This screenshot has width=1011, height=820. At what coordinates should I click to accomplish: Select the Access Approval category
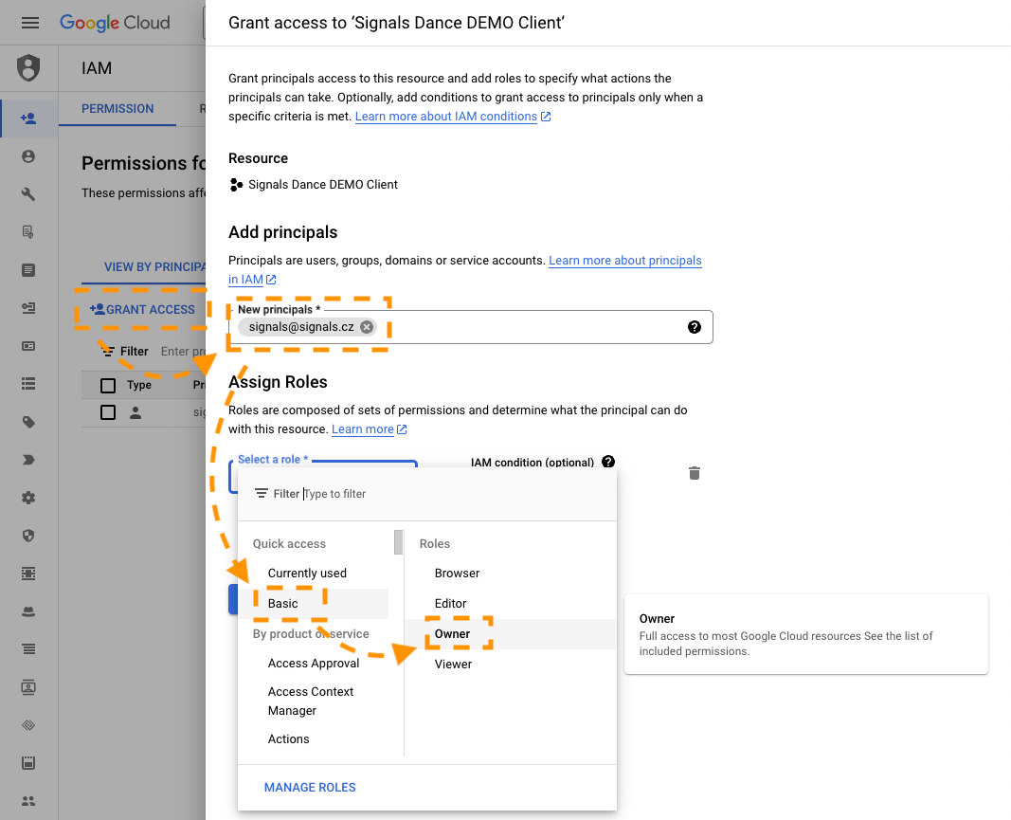(314, 664)
